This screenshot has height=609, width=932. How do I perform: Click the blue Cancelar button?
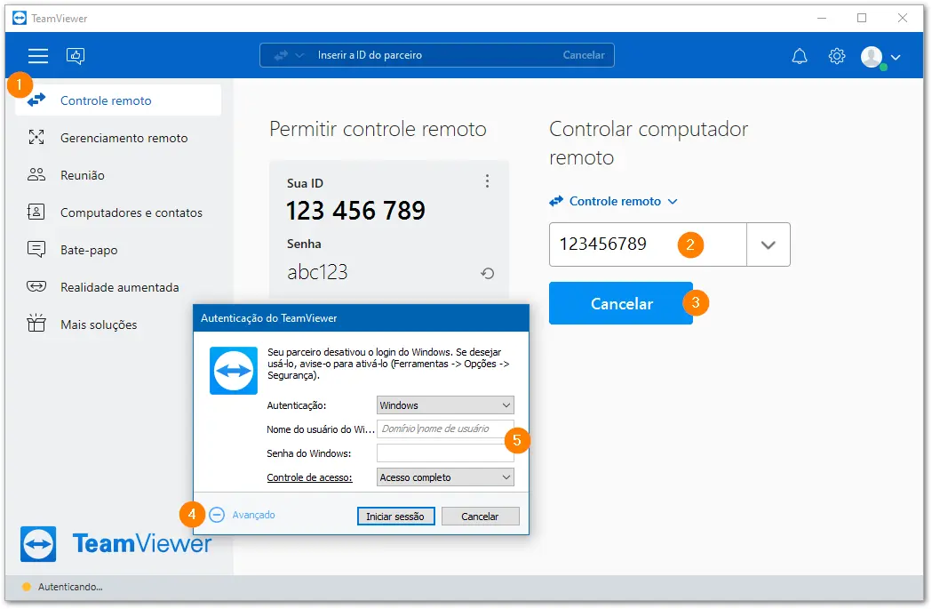tap(621, 303)
